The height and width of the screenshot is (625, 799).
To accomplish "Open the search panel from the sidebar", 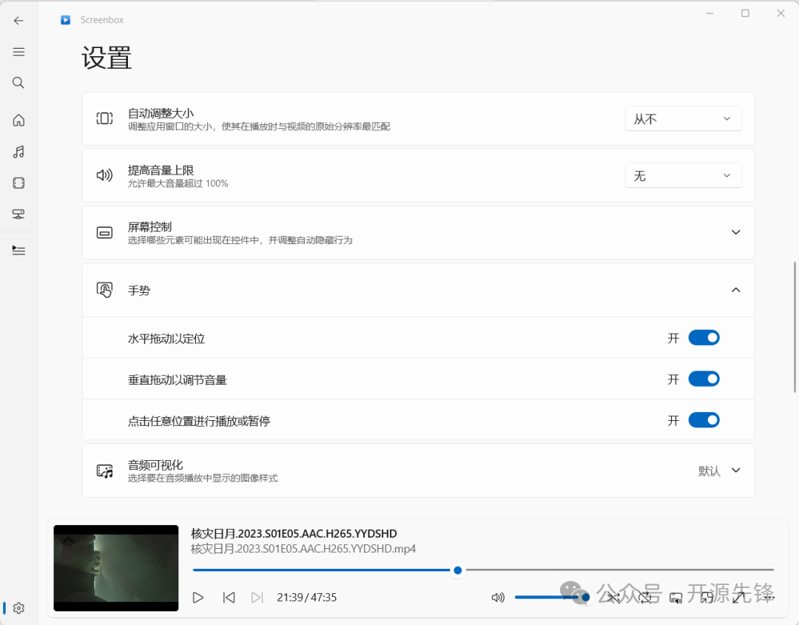I will pyautogui.click(x=18, y=82).
